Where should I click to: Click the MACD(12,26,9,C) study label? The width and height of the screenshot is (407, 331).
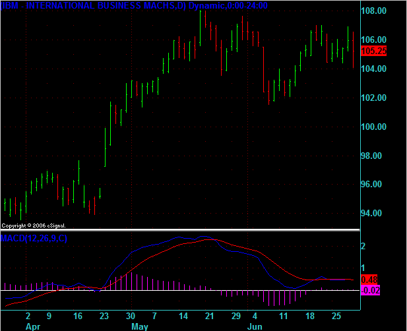click(x=34, y=238)
